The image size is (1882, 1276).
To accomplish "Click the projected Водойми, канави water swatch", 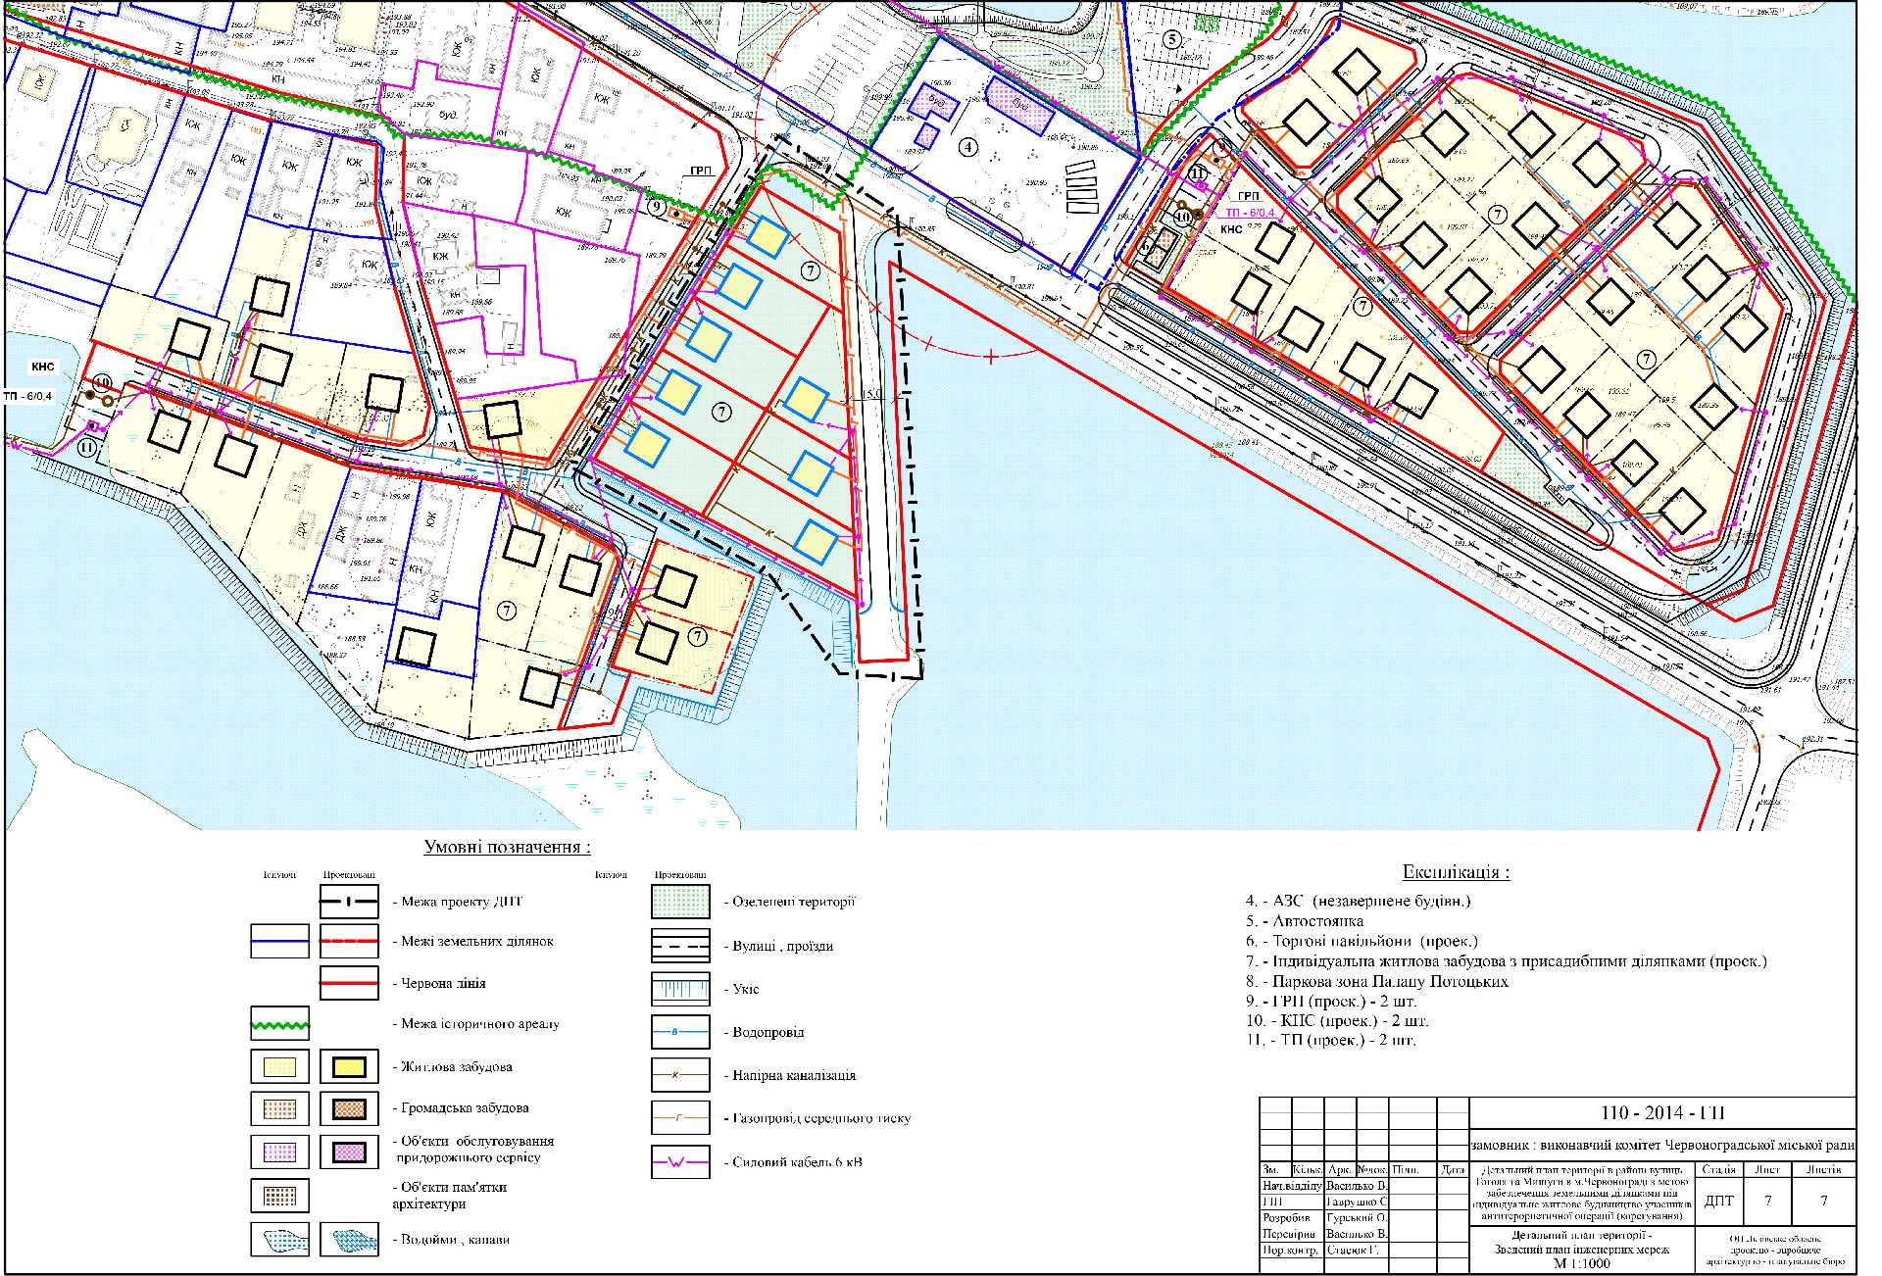I will click(x=349, y=1239).
